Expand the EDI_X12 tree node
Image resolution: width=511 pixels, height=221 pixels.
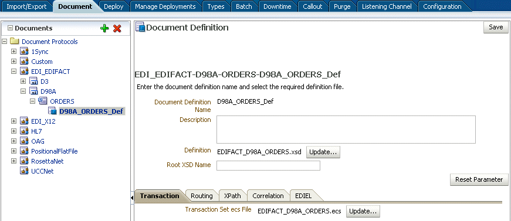13,121
